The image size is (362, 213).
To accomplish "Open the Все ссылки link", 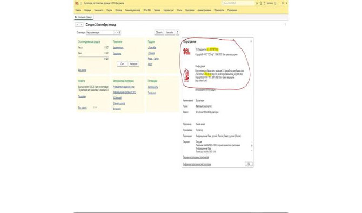I will click(117, 109).
